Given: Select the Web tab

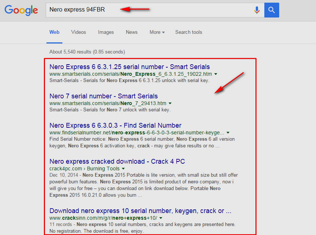Looking at the screenshot, I should (x=54, y=32).
